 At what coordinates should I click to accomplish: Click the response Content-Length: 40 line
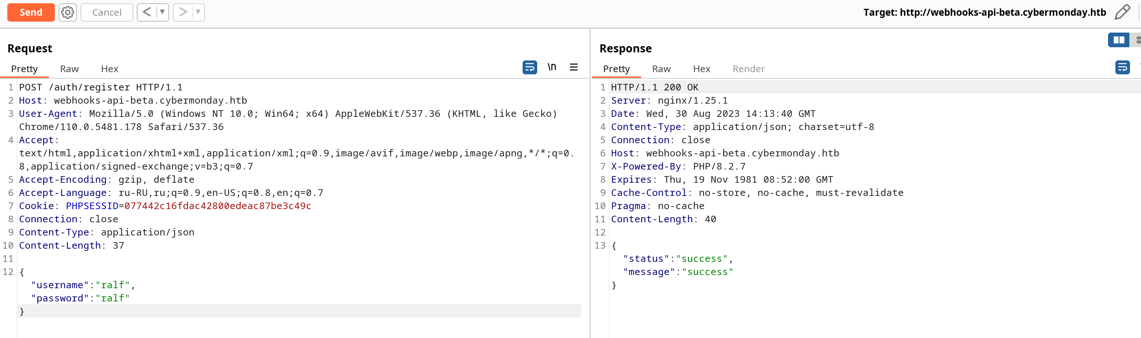tap(663, 219)
